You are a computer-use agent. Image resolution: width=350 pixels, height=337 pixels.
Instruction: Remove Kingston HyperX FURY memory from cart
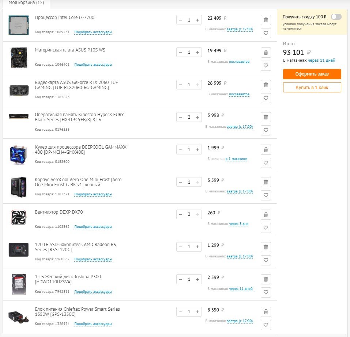click(266, 117)
